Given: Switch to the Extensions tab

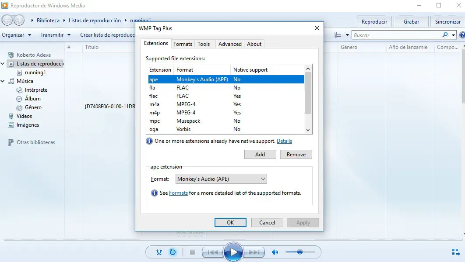Looking at the screenshot, I should click(x=156, y=43).
